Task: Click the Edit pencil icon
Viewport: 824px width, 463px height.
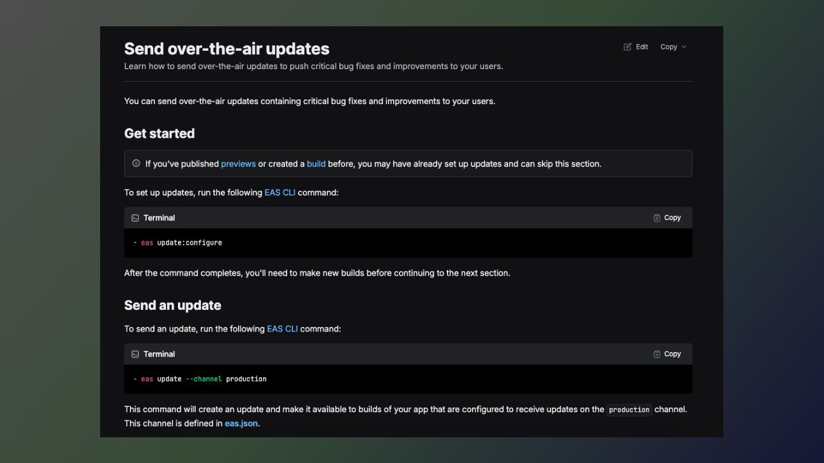Action: click(x=628, y=47)
